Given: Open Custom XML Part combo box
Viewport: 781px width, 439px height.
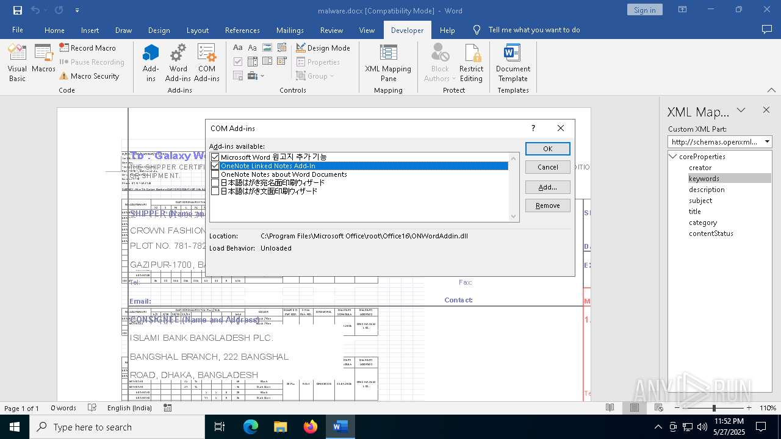Looking at the screenshot, I should point(720,141).
